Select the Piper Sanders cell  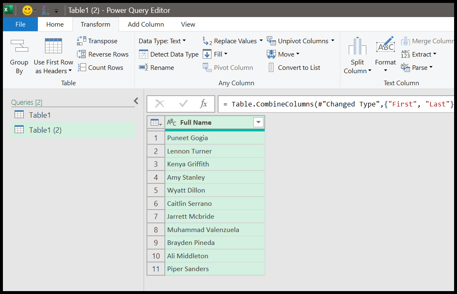[x=215, y=269]
